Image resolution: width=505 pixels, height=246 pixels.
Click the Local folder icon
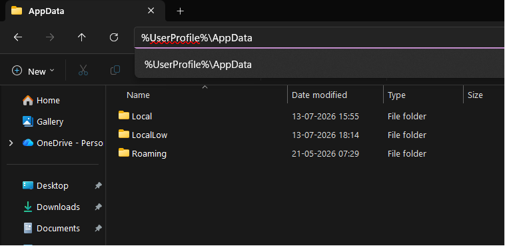[x=124, y=115]
